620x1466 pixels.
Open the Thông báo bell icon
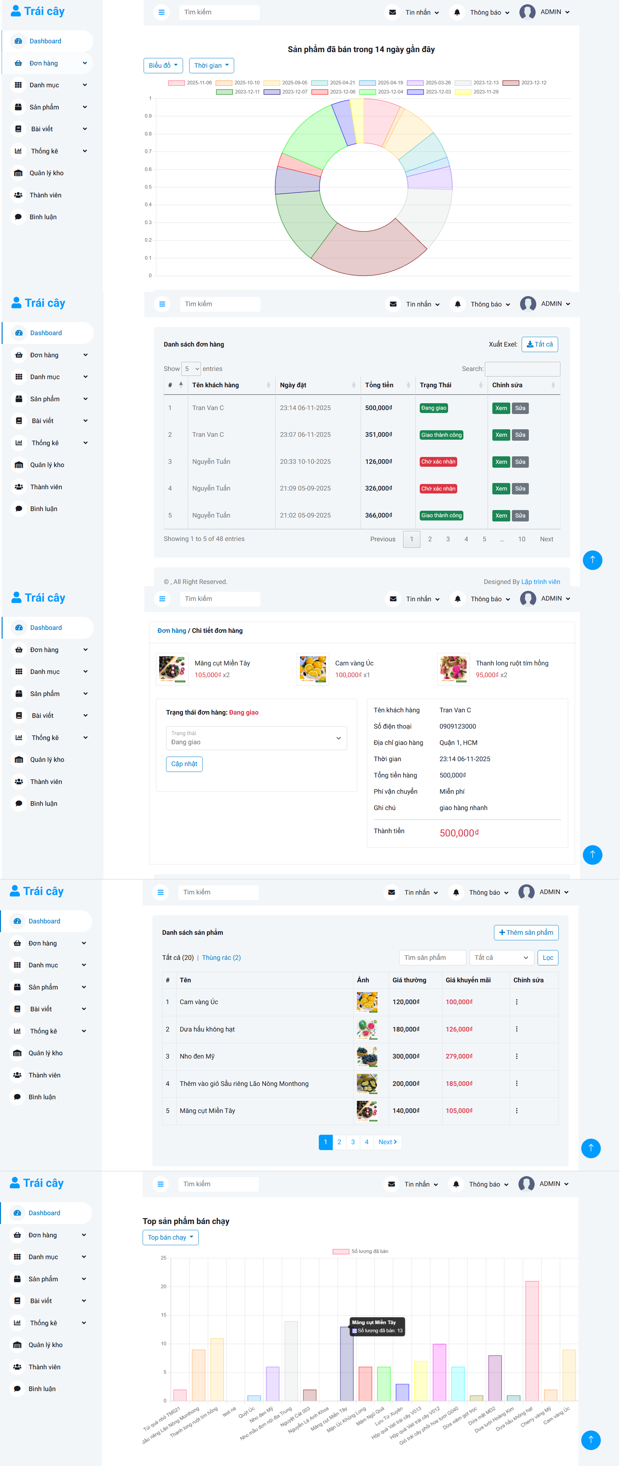click(x=457, y=12)
